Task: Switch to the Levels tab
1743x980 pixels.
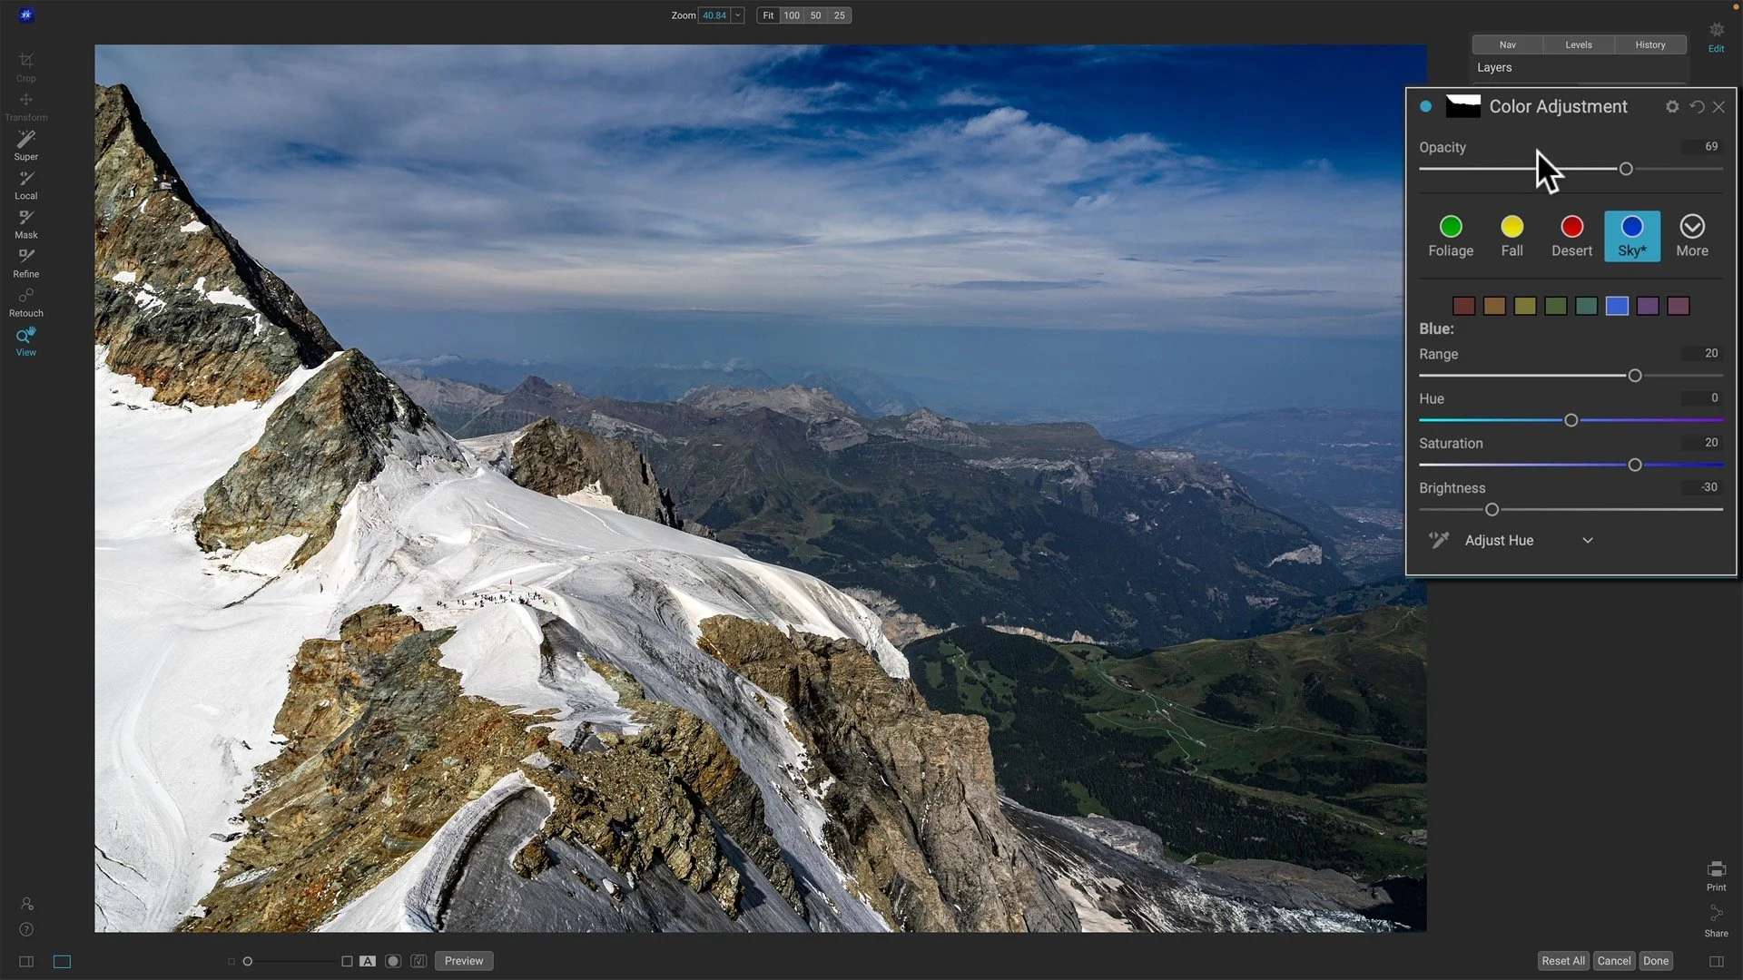Action: tap(1578, 44)
